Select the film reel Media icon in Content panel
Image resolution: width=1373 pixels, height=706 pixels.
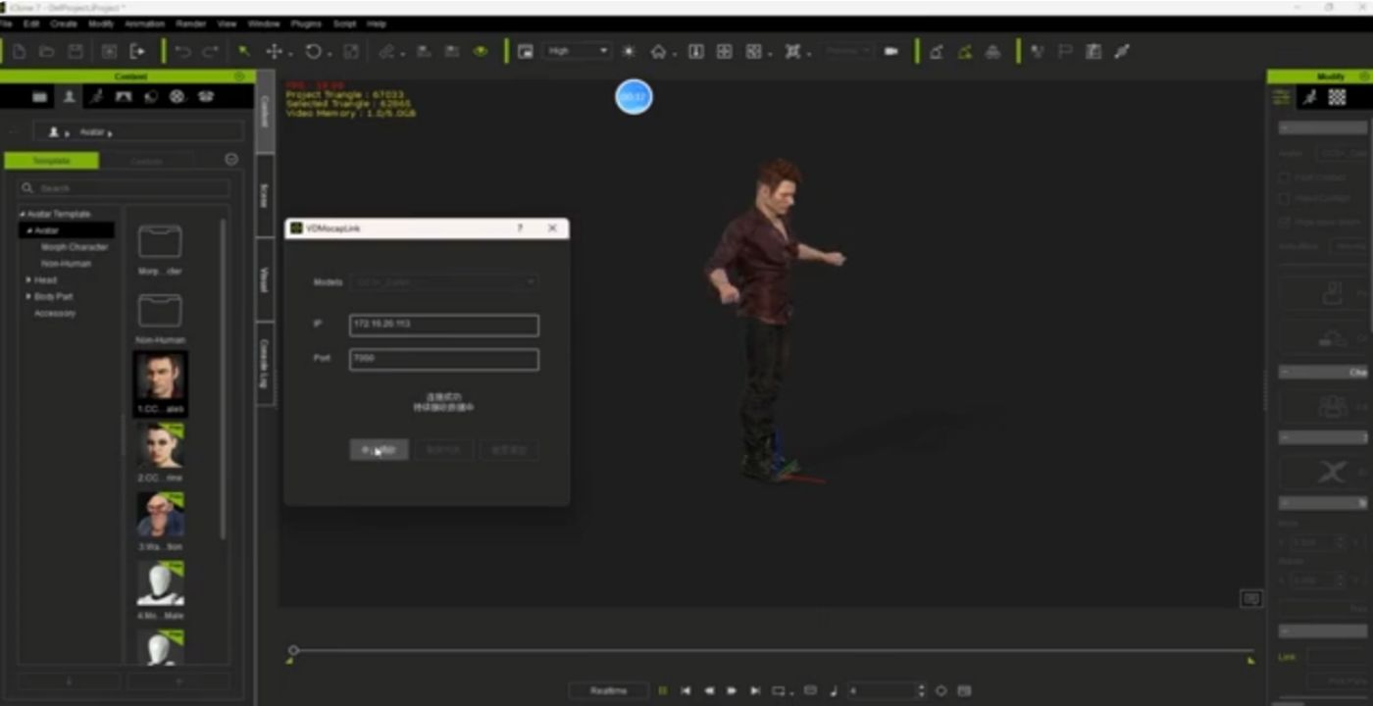pyautogui.click(x=178, y=96)
